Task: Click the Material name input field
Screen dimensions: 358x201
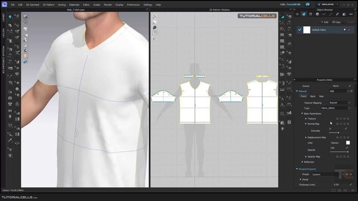Action: pyautogui.click(x=337, y=91)
